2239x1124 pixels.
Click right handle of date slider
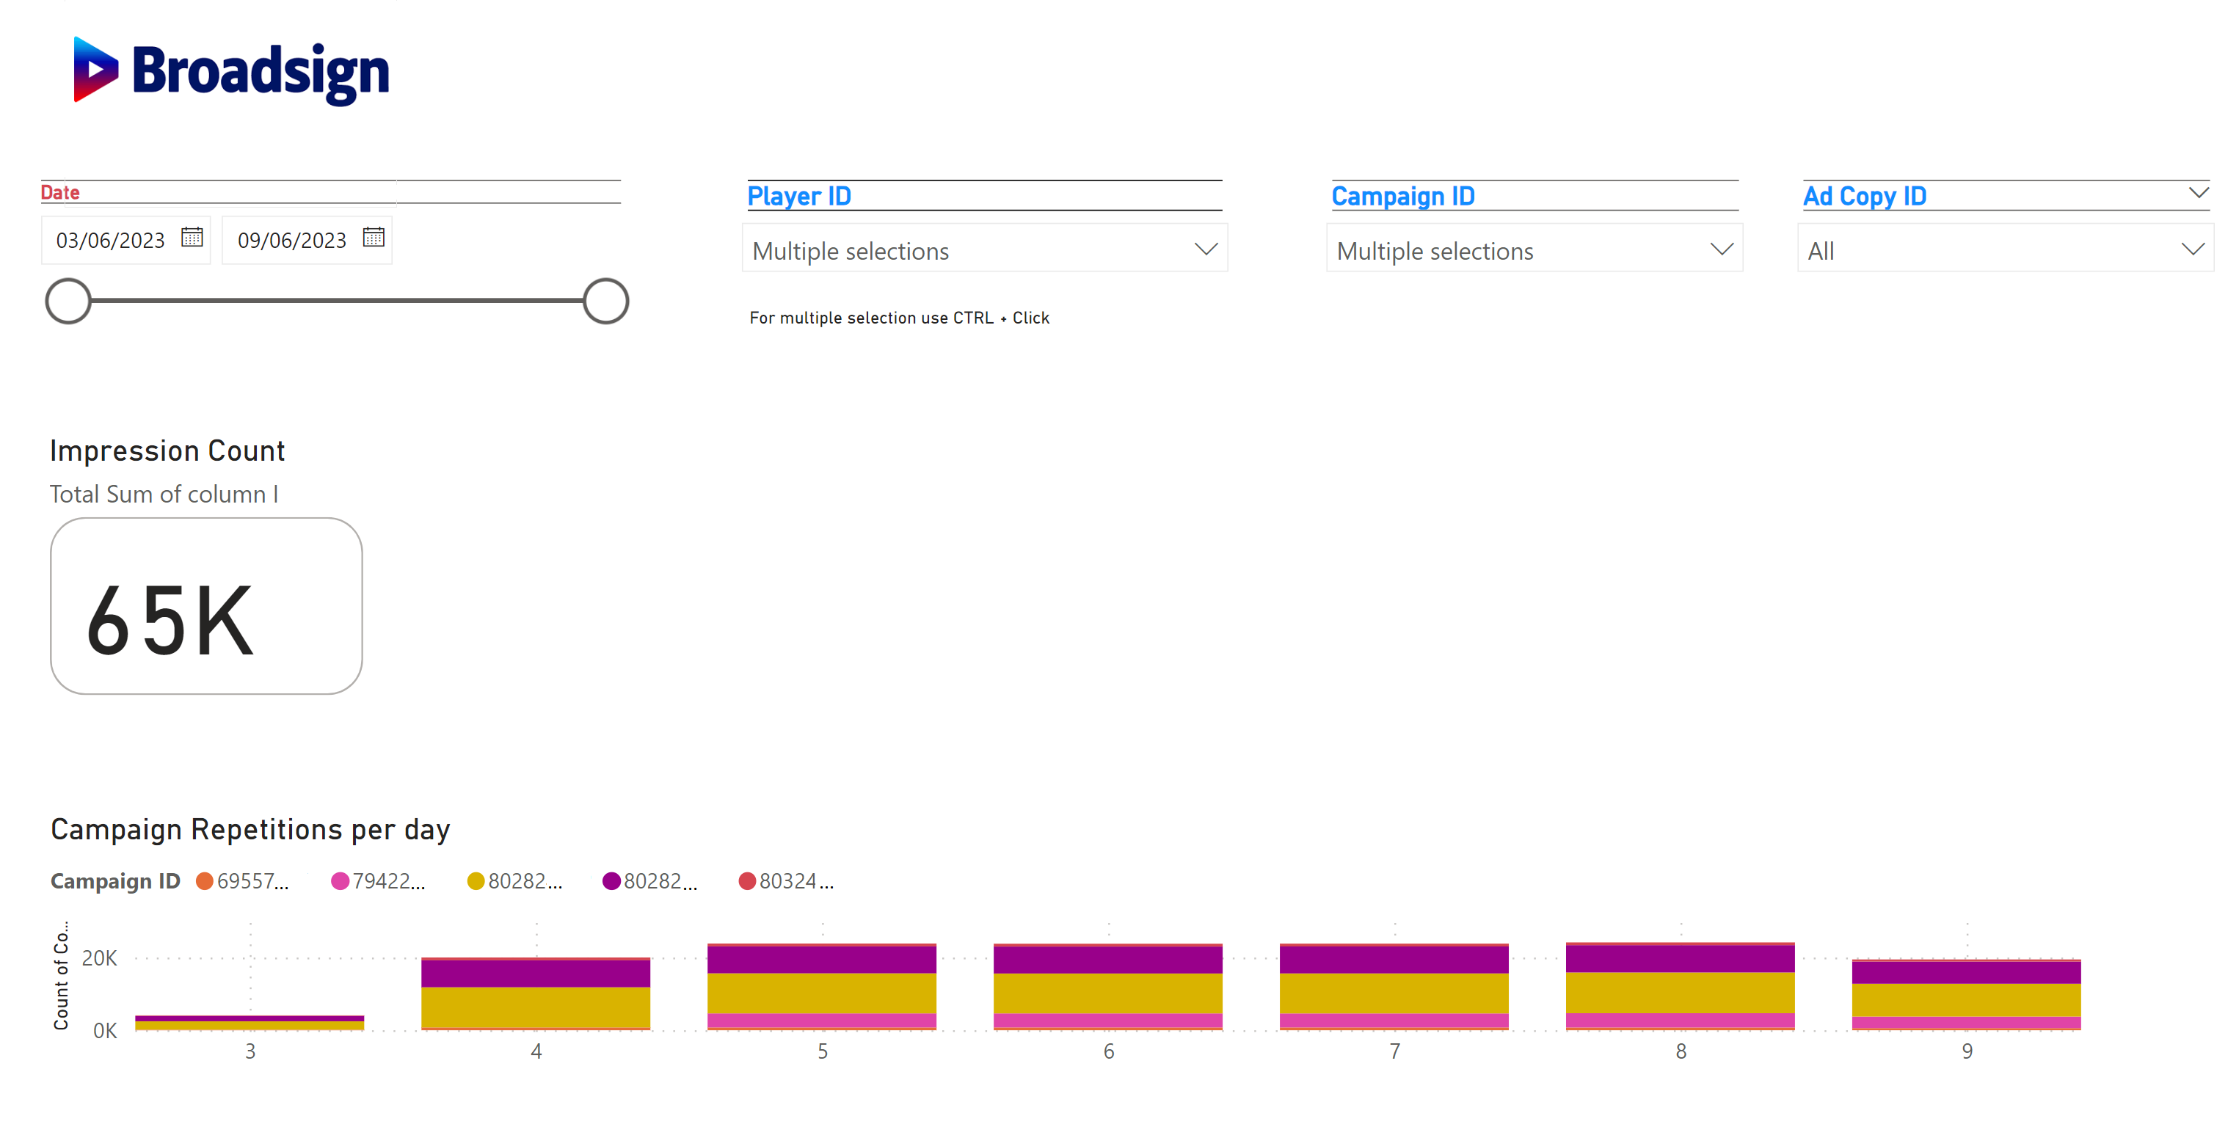point(606,302)
